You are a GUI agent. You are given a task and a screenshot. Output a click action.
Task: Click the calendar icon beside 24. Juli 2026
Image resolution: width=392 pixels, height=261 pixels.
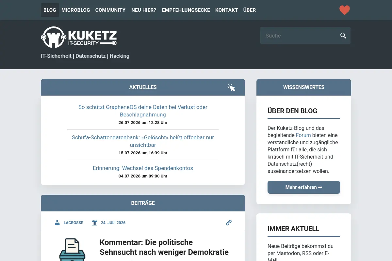pyautogui.click(x=94, y=223)
